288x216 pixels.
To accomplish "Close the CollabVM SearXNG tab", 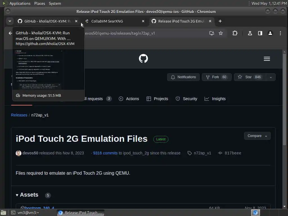I will click(143, 21).
